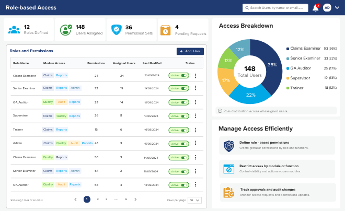This screenshot has height=211, width=345.
Task: Click the role distribution info icon
Action: tap(220, 111)
